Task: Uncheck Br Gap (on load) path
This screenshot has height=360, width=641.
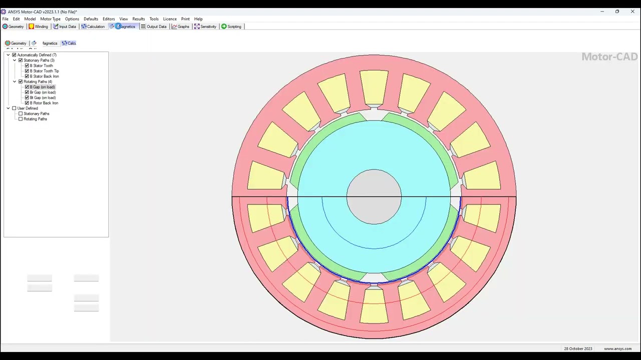Action: pyautogui.click(x=27, y=92)
